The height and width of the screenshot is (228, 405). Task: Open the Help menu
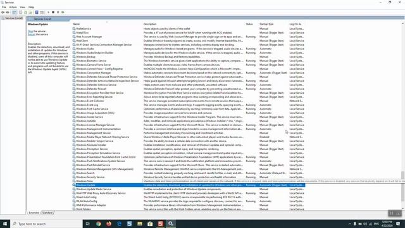coord(31,7)
